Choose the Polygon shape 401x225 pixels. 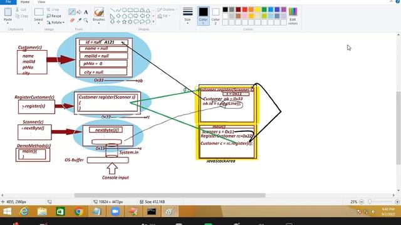[x=142, y=10]
